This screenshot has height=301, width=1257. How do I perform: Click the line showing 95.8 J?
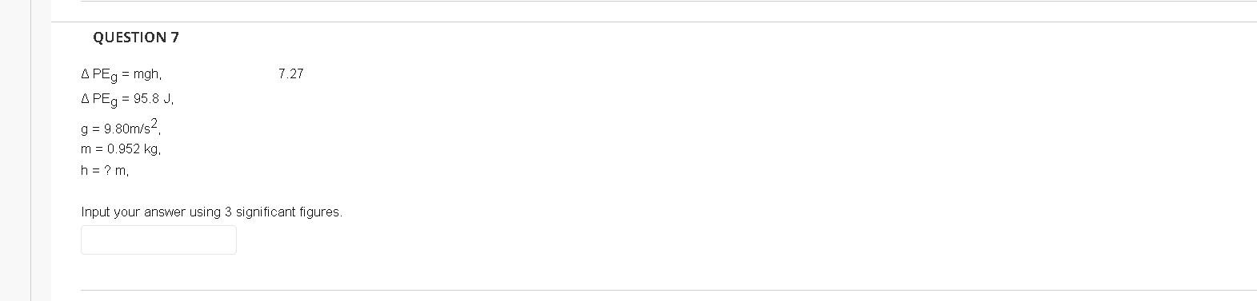(127, 100)
